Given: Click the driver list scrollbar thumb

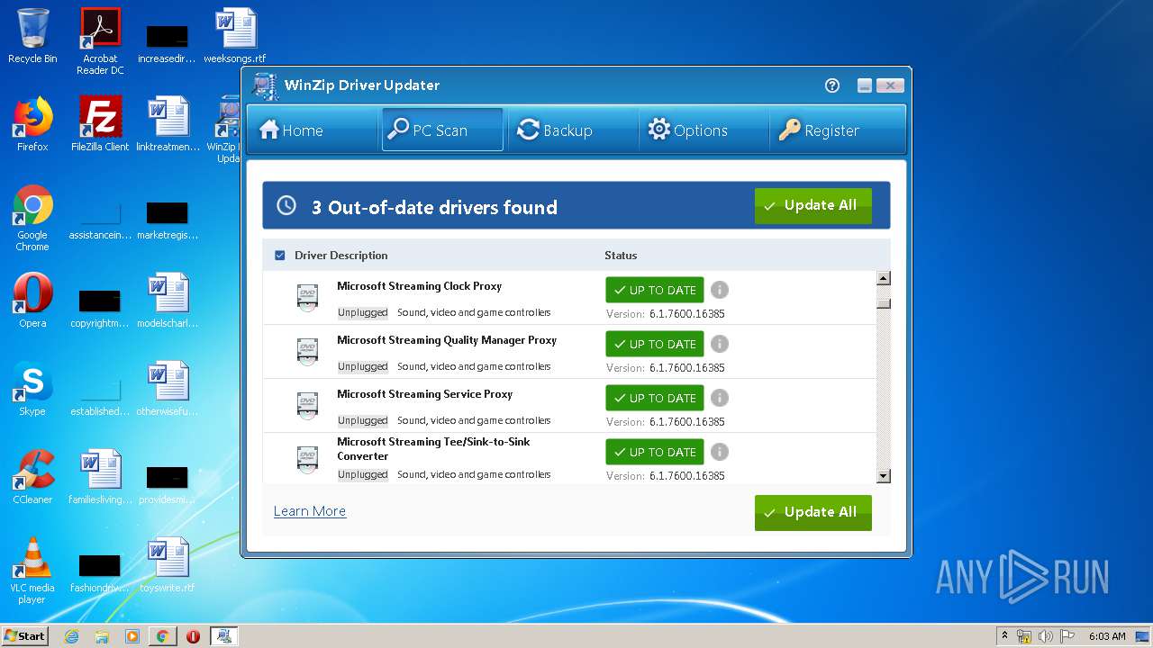Looking at the screenshot, I should click(884, 303).
